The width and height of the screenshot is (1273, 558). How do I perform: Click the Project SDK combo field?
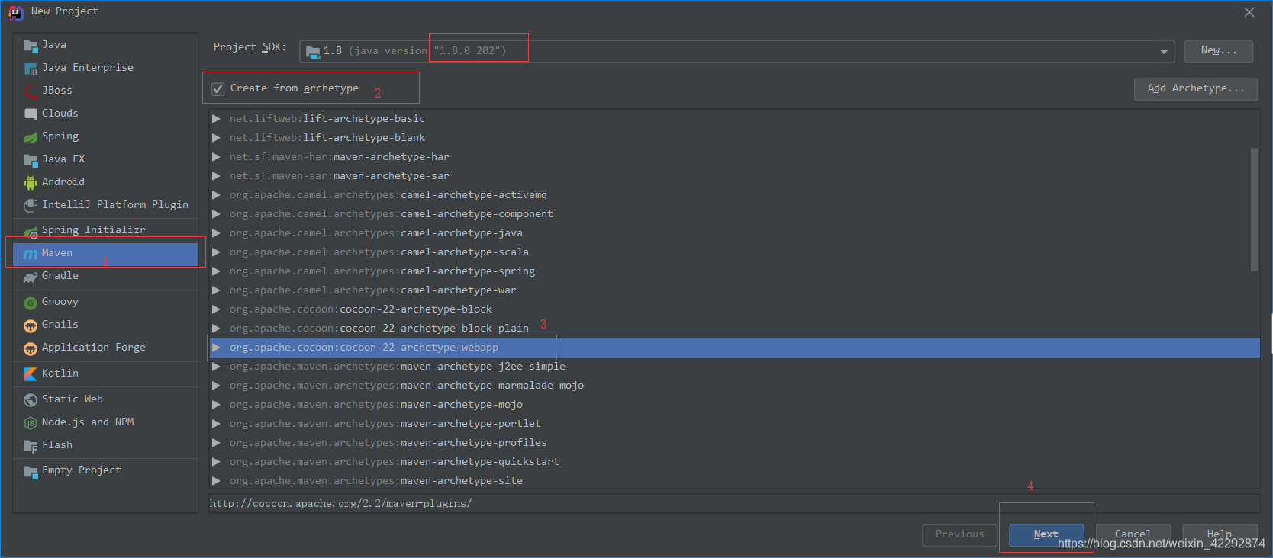(736, 51)
